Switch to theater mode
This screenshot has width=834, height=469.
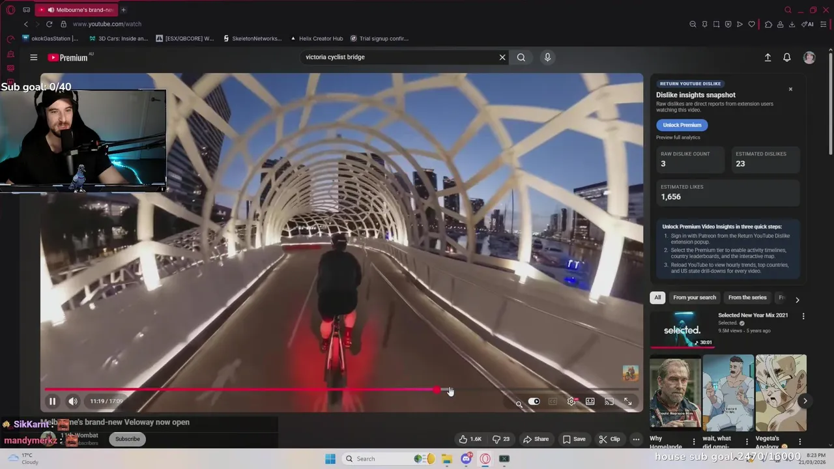[590, 401]
